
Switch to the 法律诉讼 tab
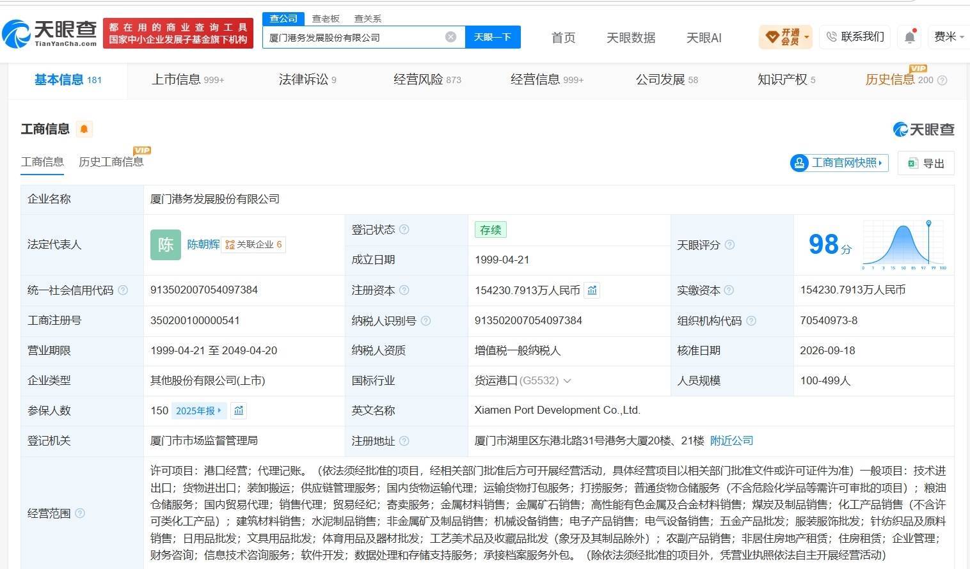pos(307,80)
